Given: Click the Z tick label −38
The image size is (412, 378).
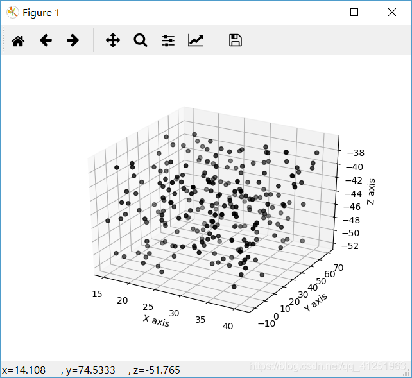Looking at the screenshot, I should [356, 153].
